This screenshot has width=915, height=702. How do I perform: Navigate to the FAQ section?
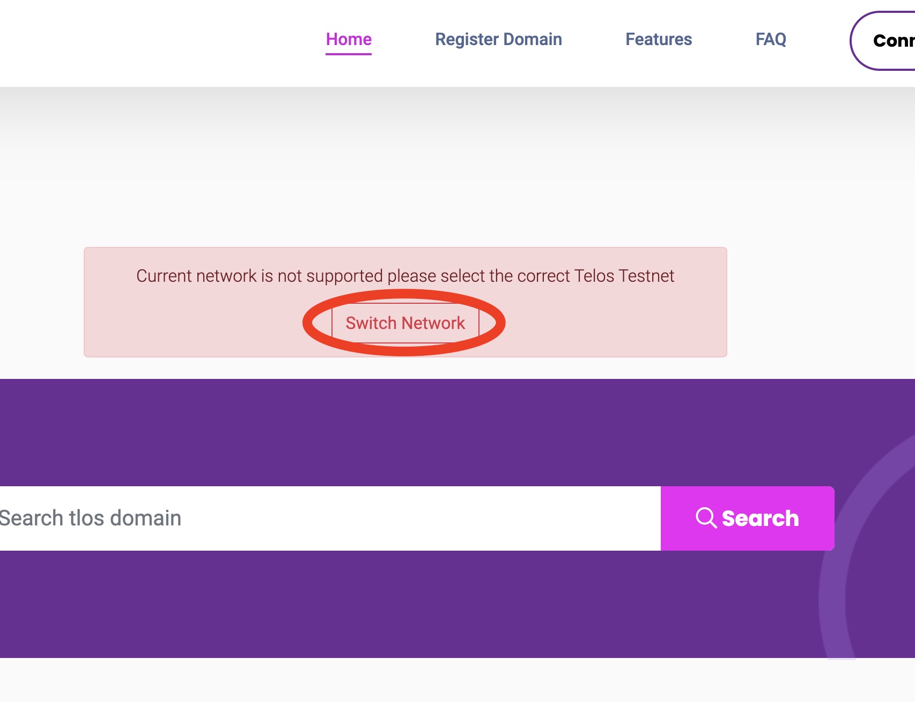pyautogui.click(x=771, y=39)
